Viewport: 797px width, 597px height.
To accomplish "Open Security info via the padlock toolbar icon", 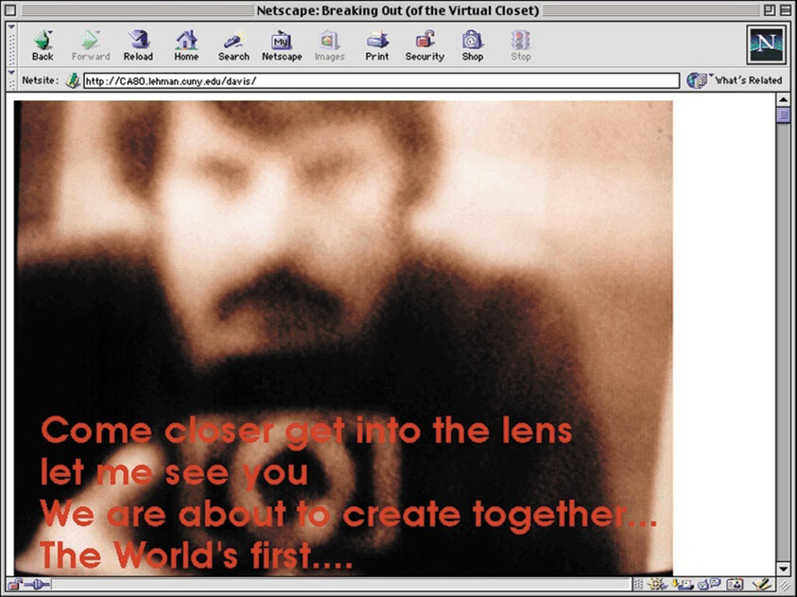I will tap(424, 42).
